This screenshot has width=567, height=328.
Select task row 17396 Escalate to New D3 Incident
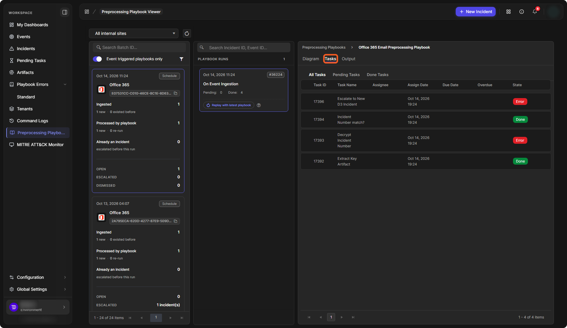click(426, 102)
